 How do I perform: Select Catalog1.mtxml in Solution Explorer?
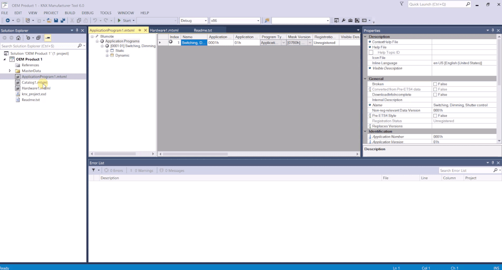click(34, 83)
